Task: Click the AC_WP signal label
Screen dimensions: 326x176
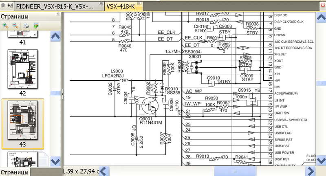Action: pos(194,91)
